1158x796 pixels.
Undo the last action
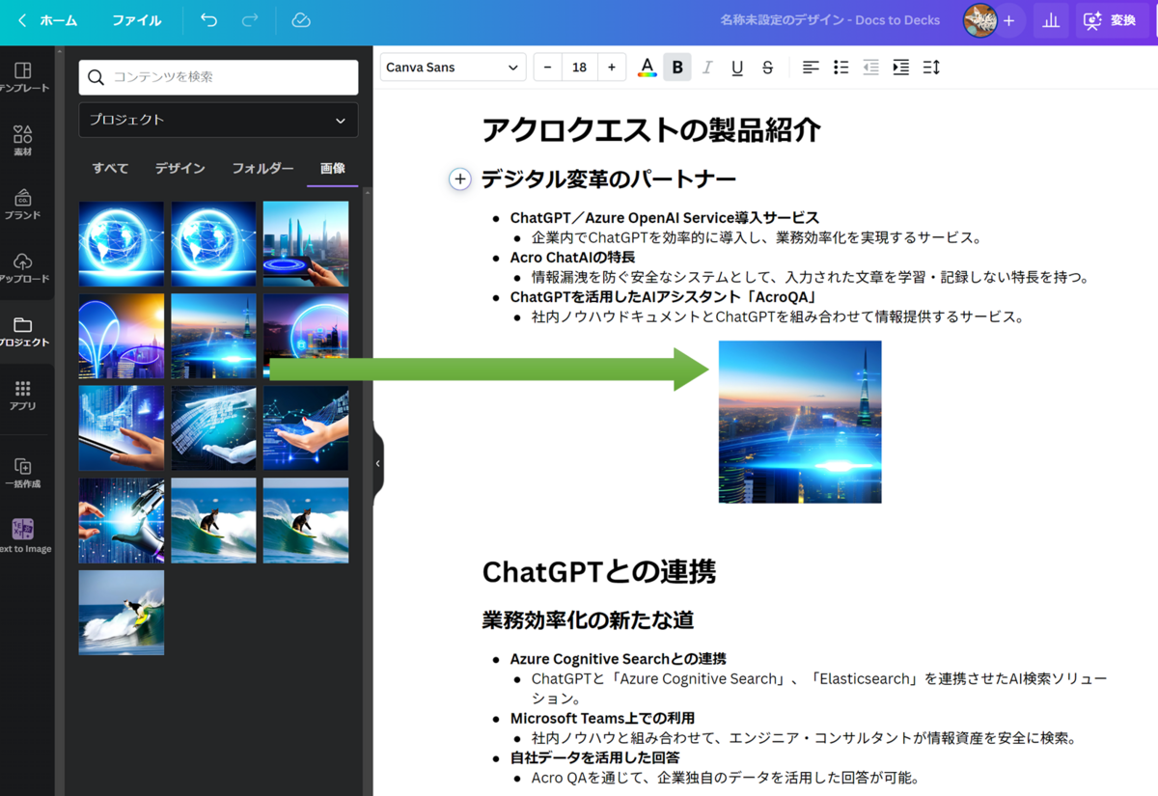pos(208,20)
